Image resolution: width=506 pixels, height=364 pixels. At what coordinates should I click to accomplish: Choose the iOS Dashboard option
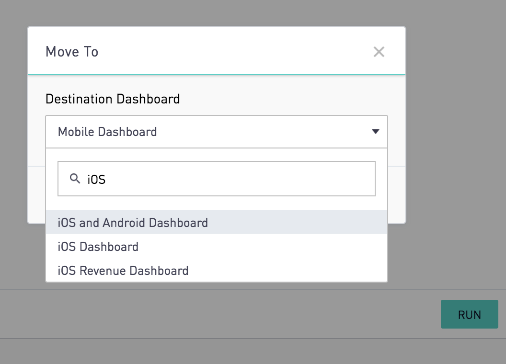pyautogui.click(x=98, y=247)
